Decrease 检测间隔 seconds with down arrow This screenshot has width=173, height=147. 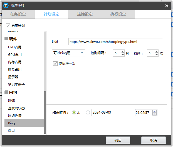coord(123,54)
